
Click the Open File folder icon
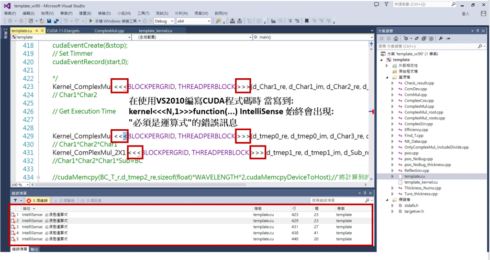click(42, 21)
